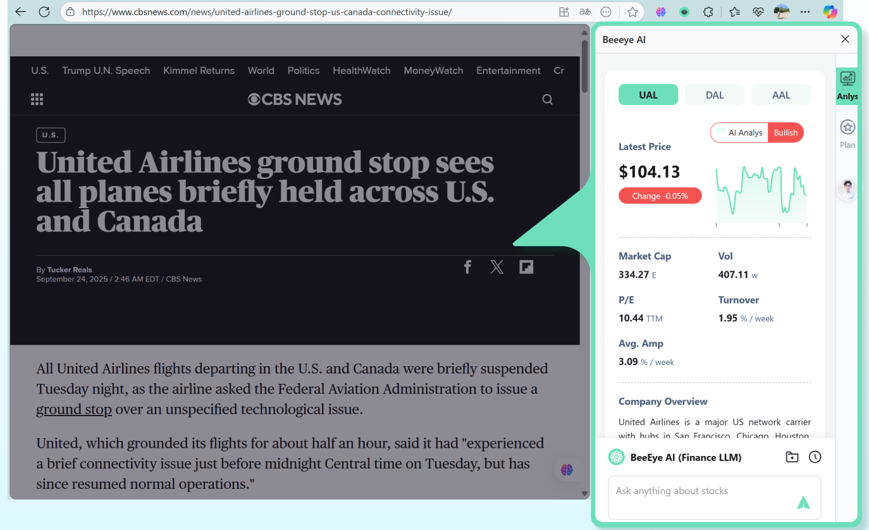Open the Anlys chart icon in sidebar
The height and width of the screenshot is (530, 869).
pyautogui.click(x=847, y=79)
